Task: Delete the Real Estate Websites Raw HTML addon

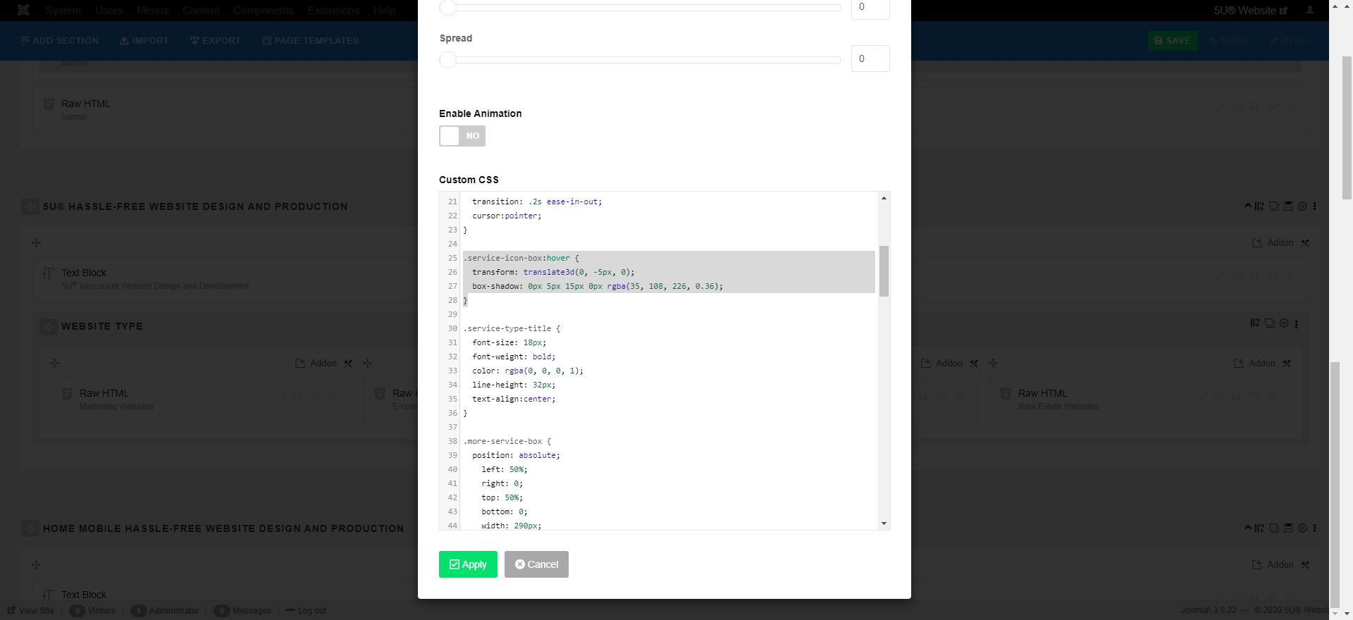Action: tap(1273, 396)
